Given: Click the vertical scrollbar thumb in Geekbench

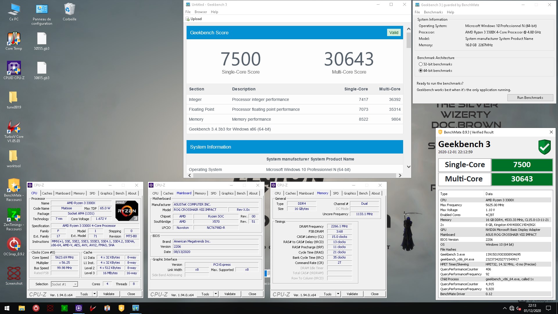Looking at the screenshot, I should click(409, 40).
